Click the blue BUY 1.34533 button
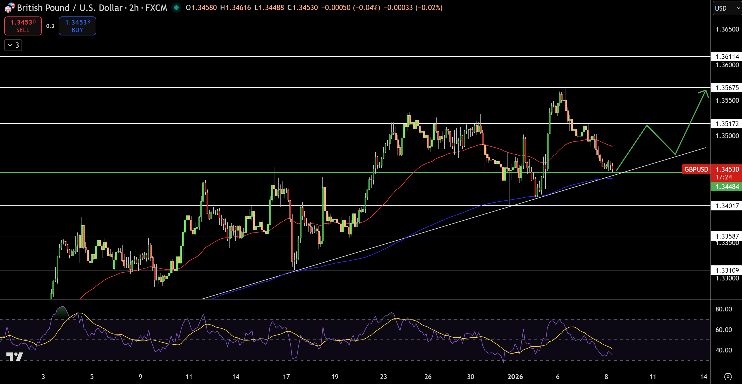 tap(77, 26)
